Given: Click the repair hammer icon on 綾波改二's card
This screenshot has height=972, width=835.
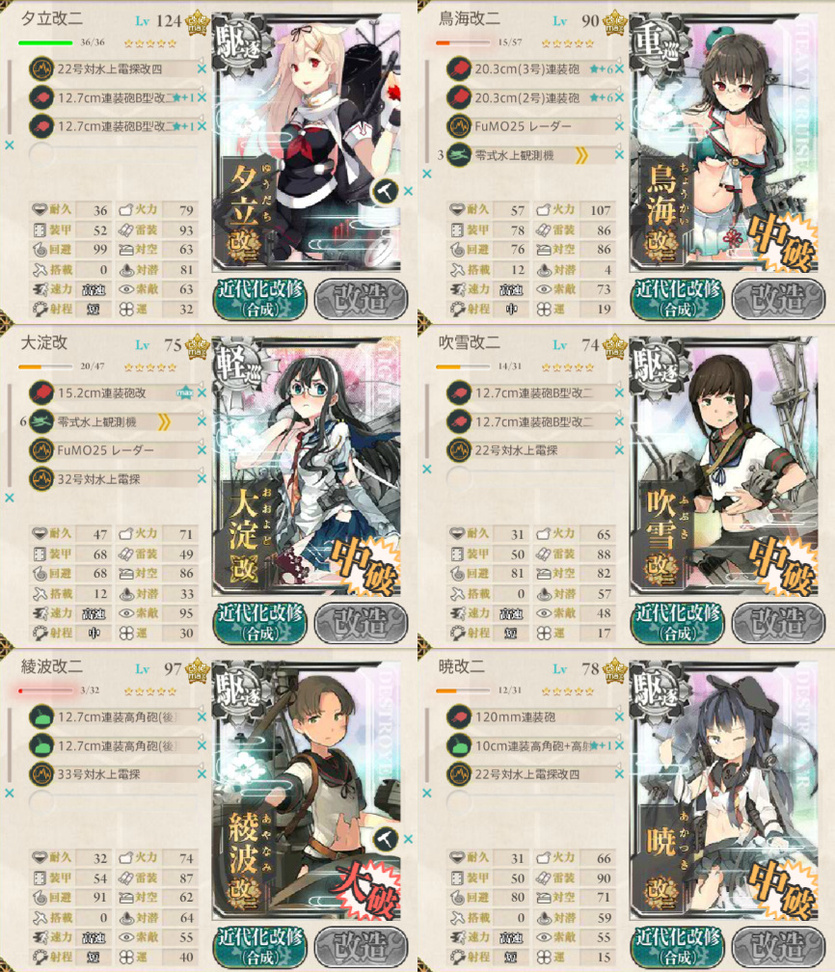Looking at the screenshot, I should [x=385, y=839].
